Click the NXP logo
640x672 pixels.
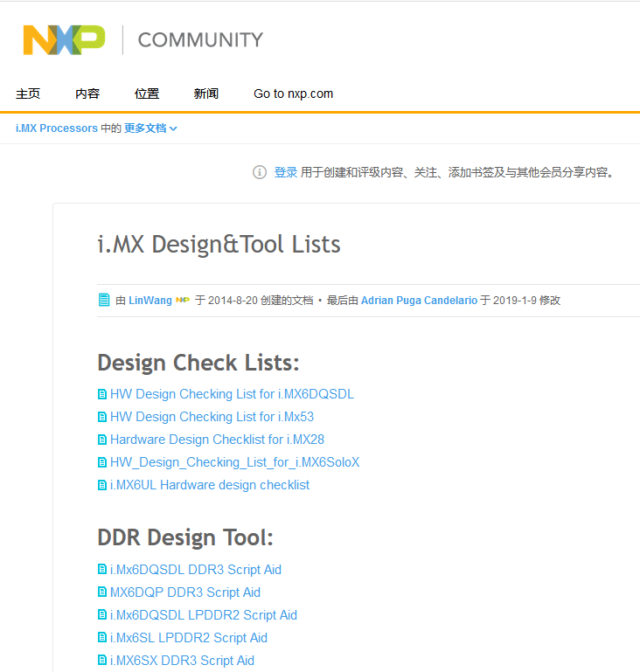pos(64,40)
